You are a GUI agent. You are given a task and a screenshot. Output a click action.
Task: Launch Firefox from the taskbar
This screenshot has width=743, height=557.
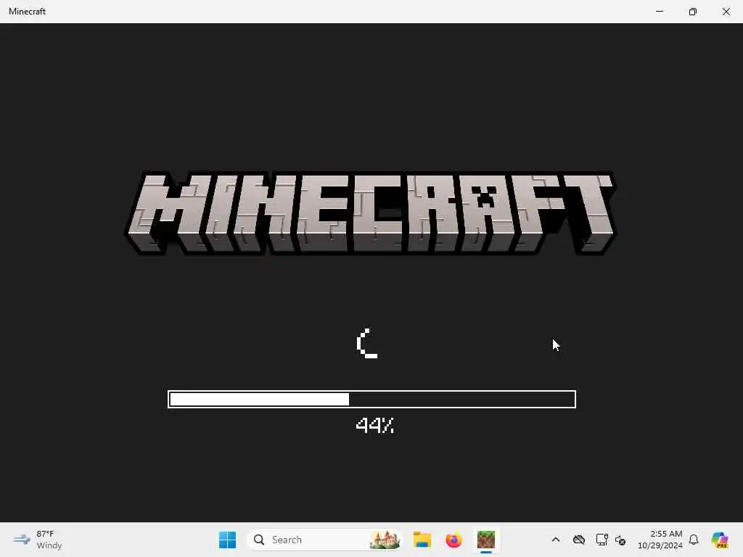454,540
